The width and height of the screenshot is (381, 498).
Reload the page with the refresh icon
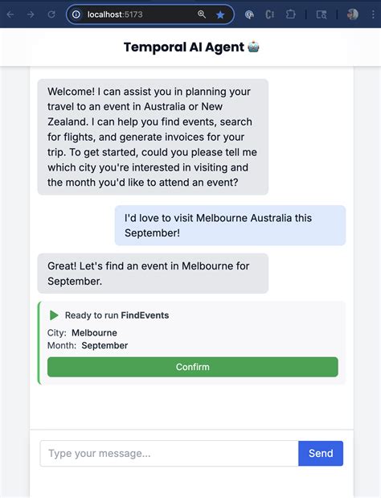(x=51, y=14)
